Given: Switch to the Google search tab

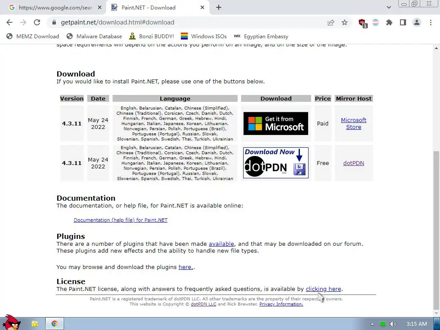Looking at the screenshot, I should [53, 8].
